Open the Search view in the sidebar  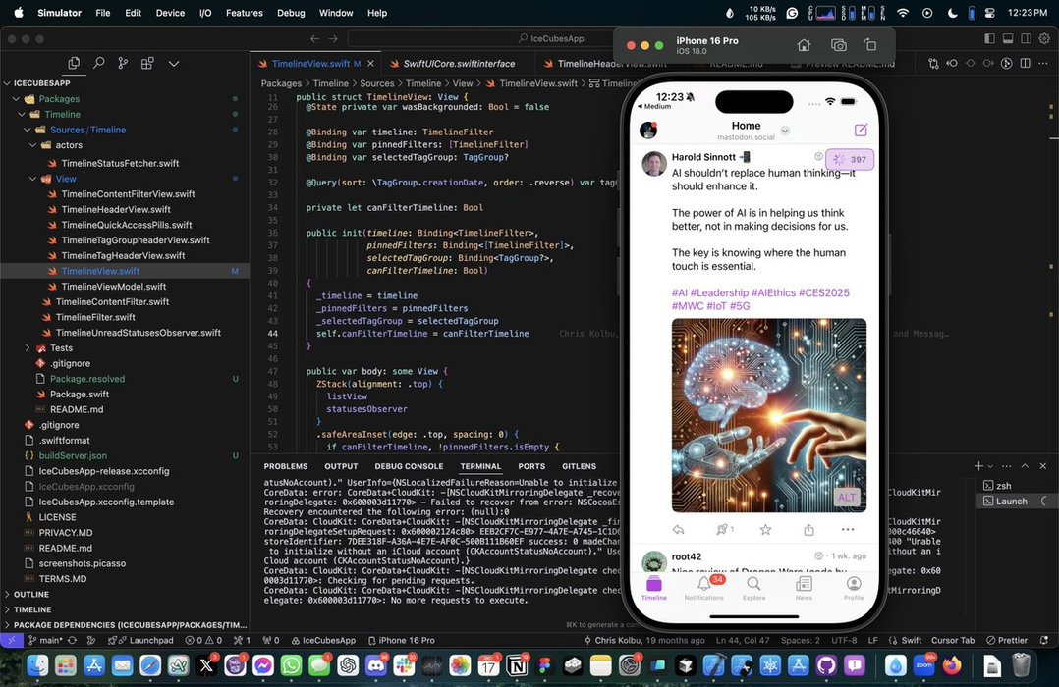pyautogui.click(x=98, y=63)
